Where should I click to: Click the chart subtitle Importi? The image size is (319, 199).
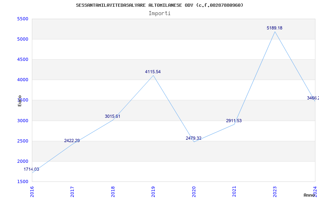159,14
